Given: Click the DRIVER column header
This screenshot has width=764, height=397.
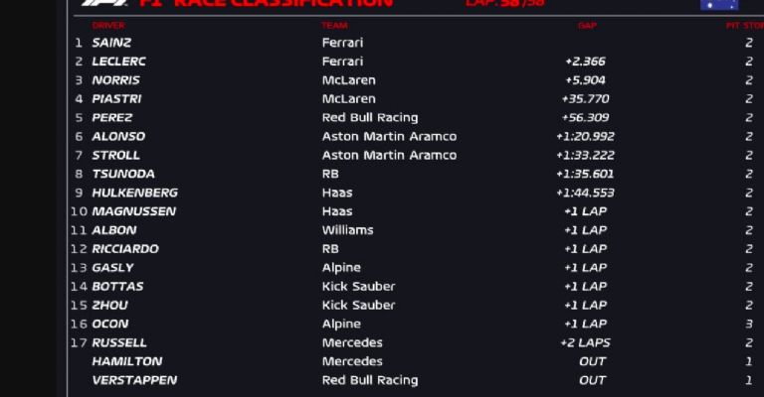Looking at the screenshot, I should click(x=108, y=25).
